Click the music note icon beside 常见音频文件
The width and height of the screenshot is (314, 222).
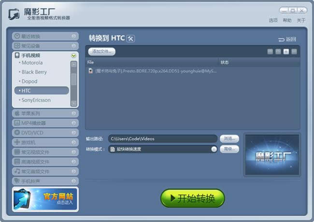pyautogui.click(x=17, y=171)
